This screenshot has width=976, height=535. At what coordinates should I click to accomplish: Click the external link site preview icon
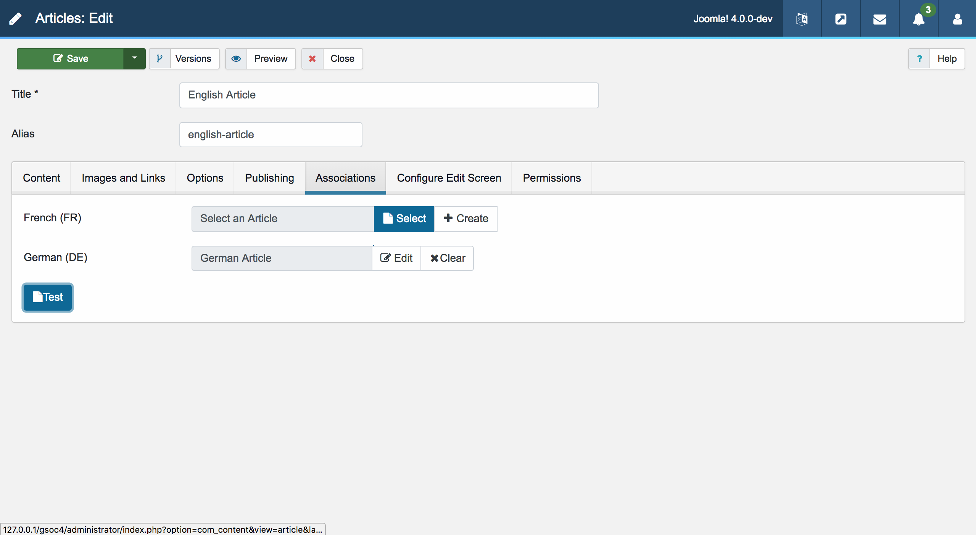click(841, 19)
